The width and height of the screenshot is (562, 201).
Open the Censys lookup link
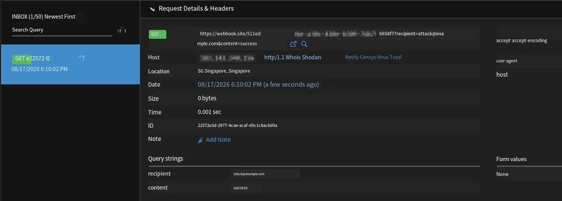(368, 57)
